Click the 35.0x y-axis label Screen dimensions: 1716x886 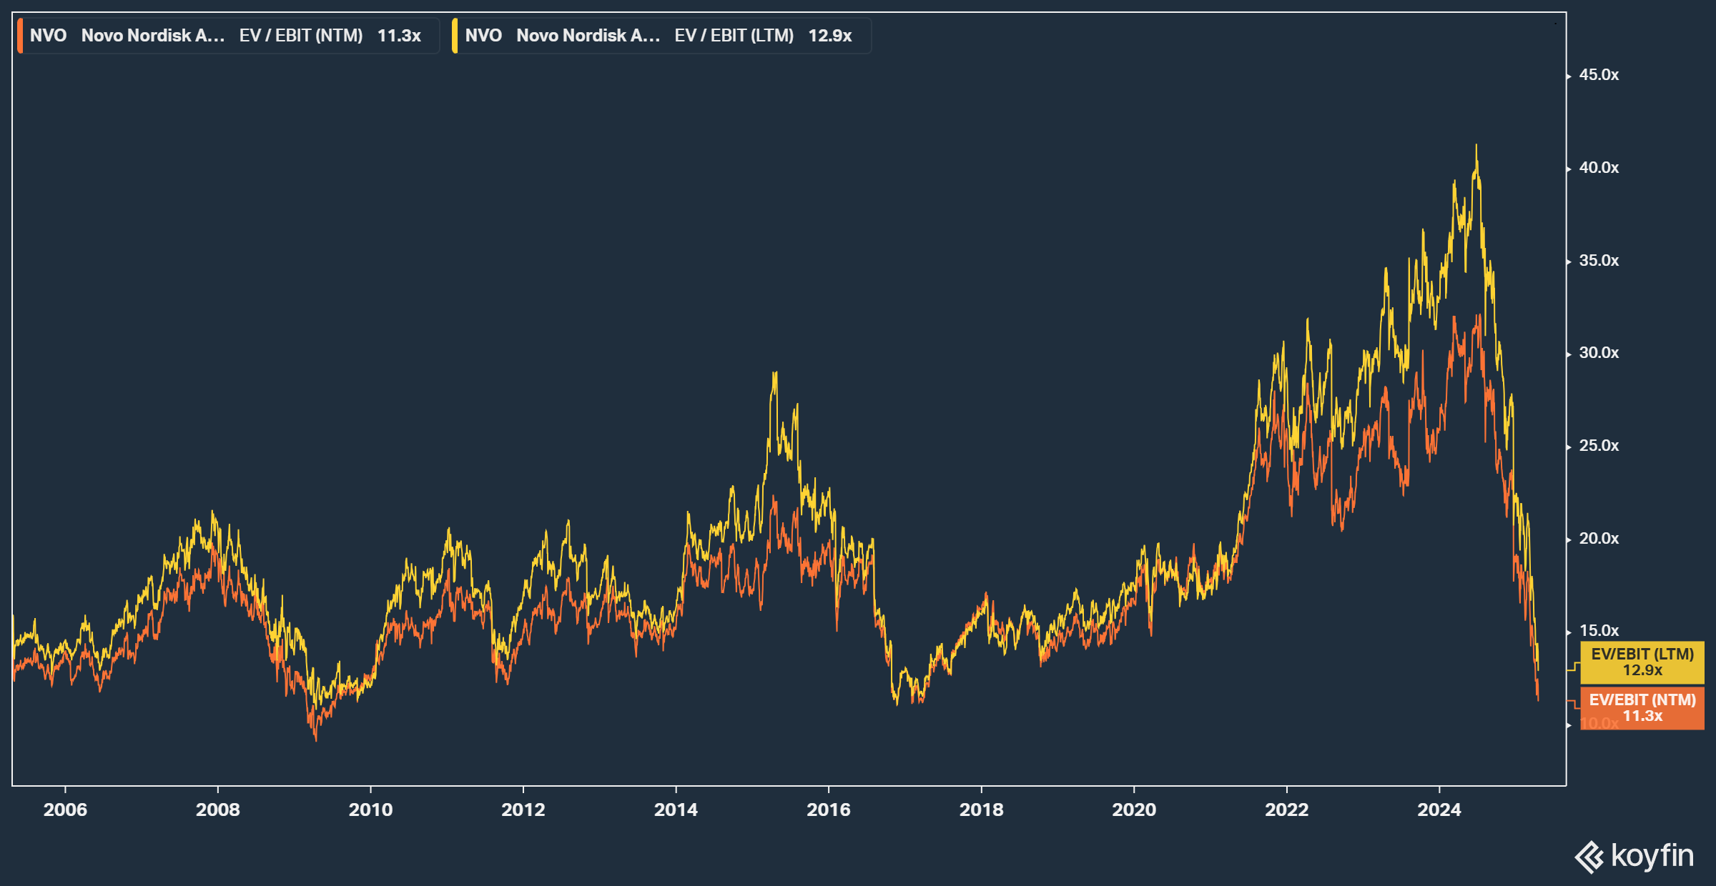pyautogui.click(x=1599, y=261)
